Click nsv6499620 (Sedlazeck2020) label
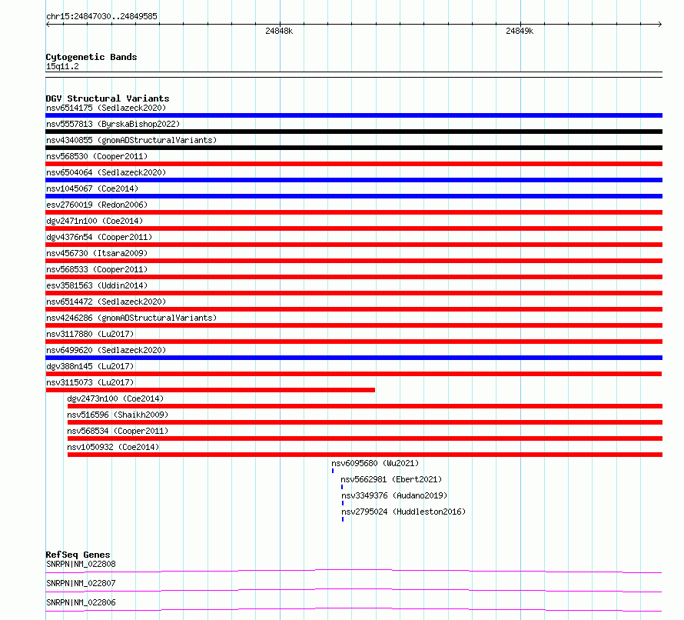This screenshot has width=684, height=620. coord(106,350)
